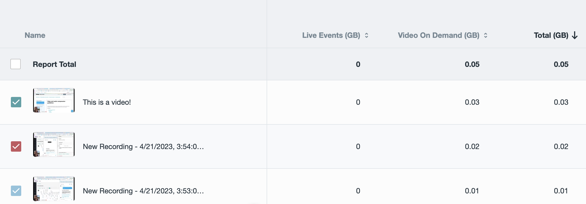Viewport: 586px width, 204px height.
Task: Select the Report Total row label
Action: (x=54, y=64)
